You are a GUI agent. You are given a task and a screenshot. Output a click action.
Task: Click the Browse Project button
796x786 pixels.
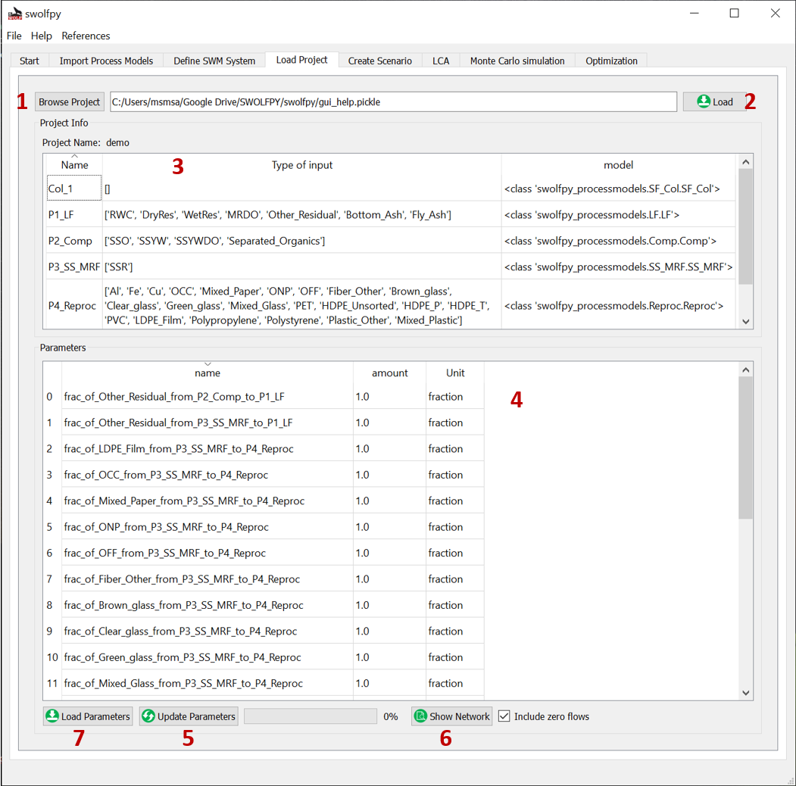click(70, 102)
